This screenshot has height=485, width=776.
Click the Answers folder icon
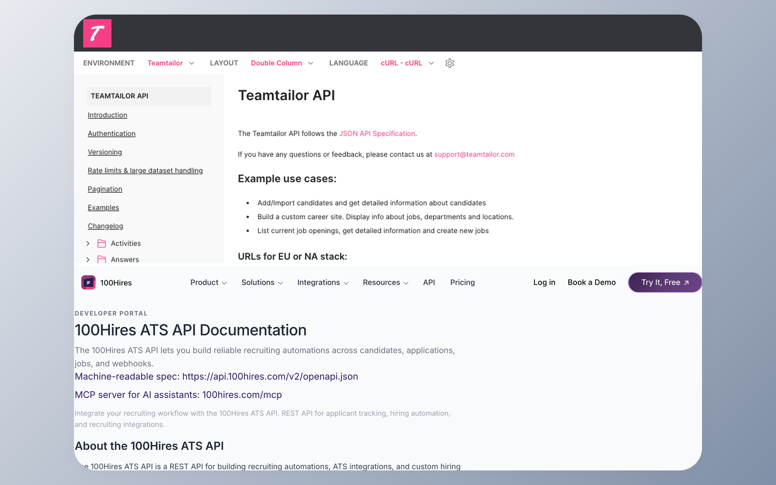[102, 259]
